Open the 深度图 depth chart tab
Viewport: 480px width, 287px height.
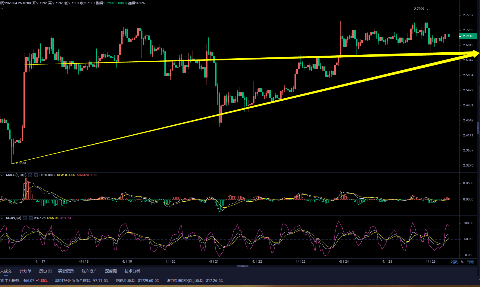pos(111,271)
